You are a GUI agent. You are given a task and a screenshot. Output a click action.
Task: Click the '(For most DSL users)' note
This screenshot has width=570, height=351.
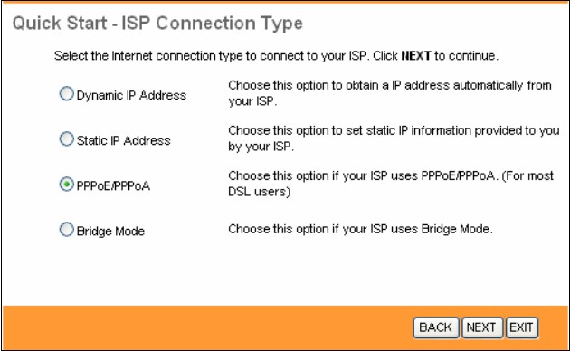391,184
